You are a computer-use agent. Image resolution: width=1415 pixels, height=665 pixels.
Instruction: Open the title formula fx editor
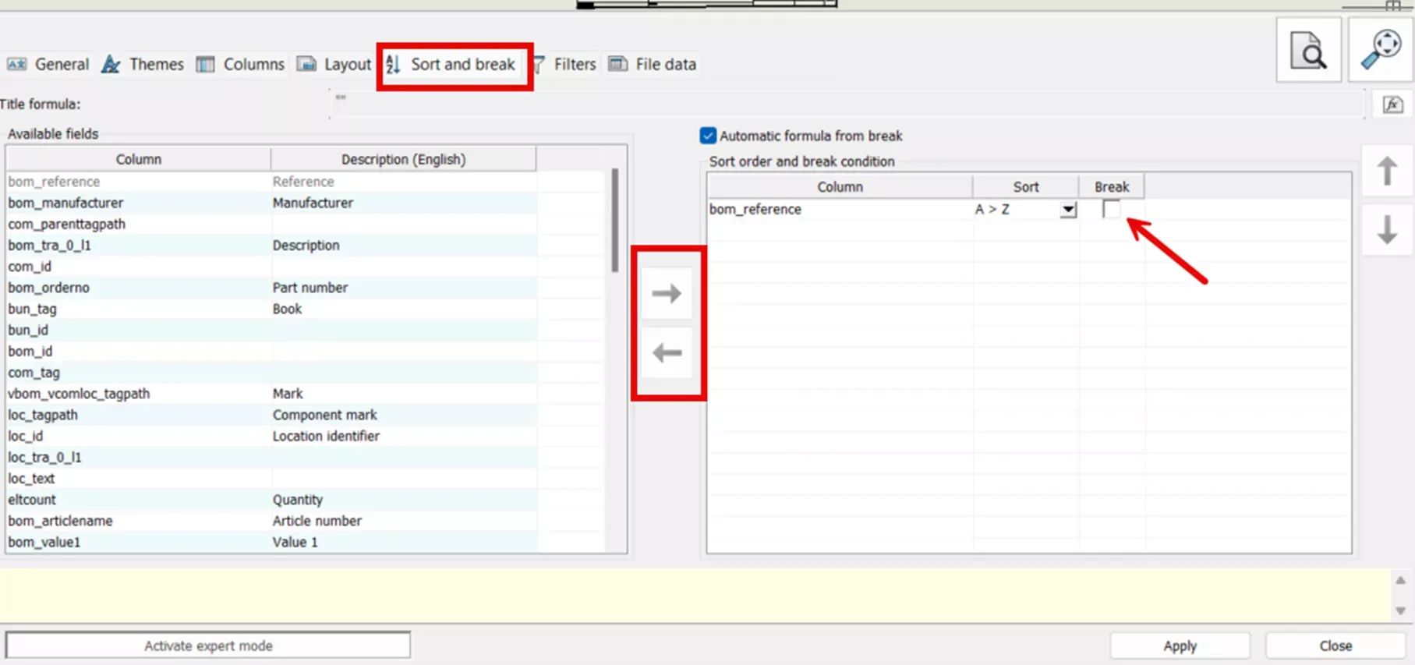click(1392, 104)
